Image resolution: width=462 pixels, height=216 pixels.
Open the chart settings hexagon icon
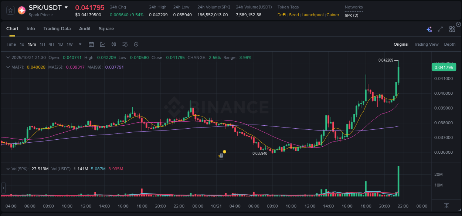136,44
